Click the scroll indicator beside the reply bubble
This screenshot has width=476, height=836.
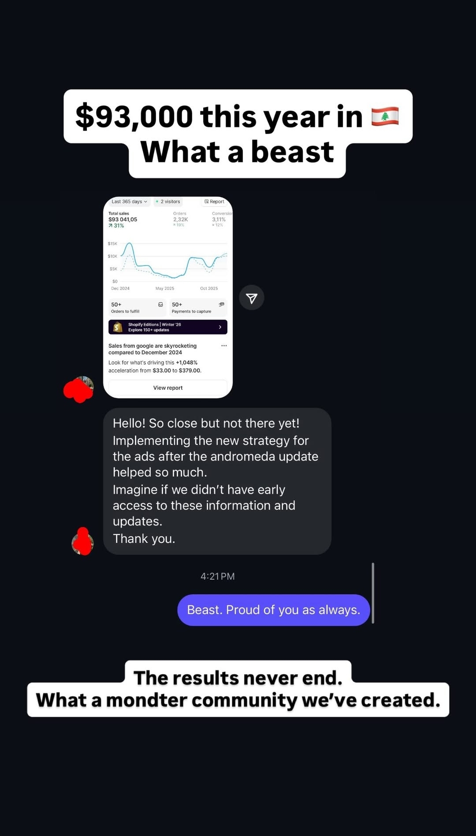(x=373, y=593)
